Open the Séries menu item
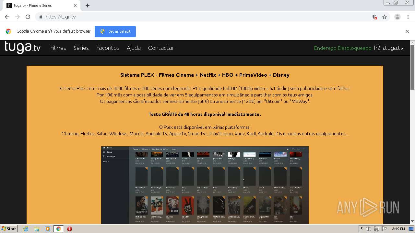 pos(81,48)
